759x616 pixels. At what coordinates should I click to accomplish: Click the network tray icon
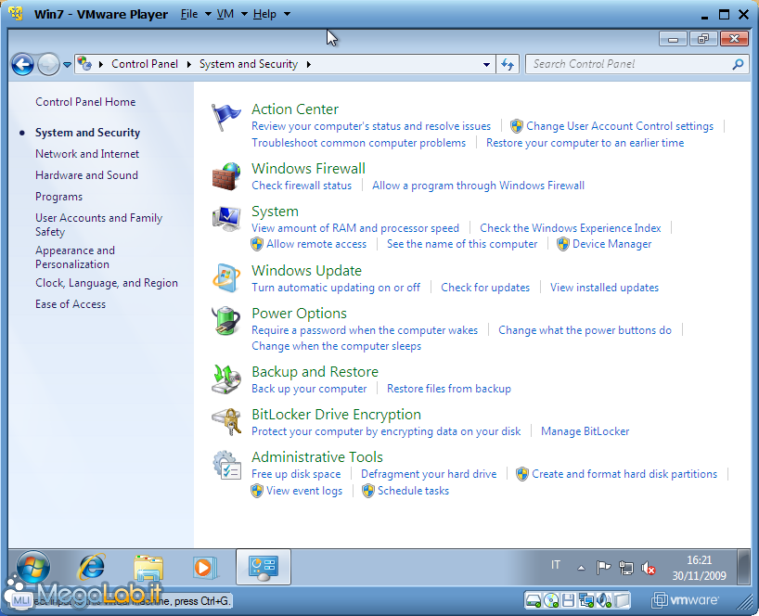click(626, 568)
